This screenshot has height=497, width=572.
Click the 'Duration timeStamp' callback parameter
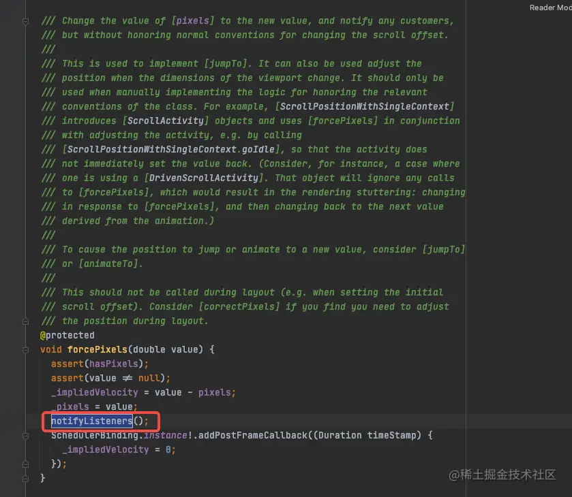[367, 436]
